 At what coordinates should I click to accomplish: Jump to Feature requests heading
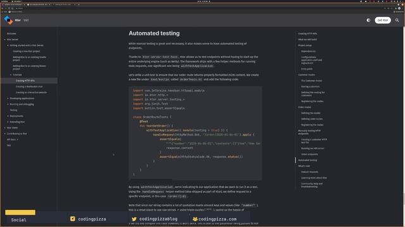point(309,172)
